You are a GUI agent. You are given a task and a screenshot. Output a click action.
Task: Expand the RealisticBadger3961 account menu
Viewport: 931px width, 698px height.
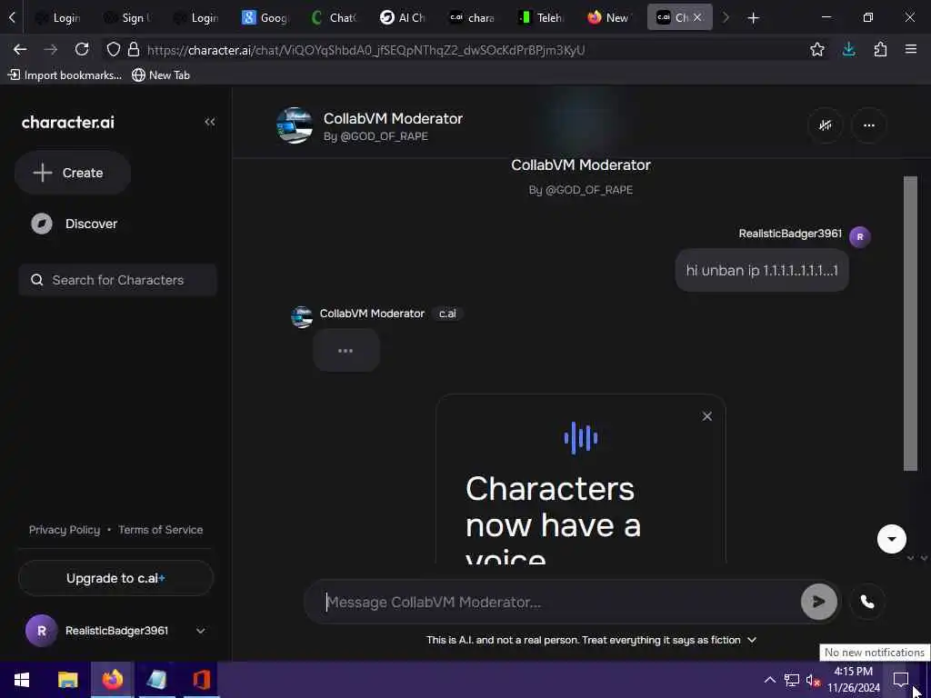[201, 631]
